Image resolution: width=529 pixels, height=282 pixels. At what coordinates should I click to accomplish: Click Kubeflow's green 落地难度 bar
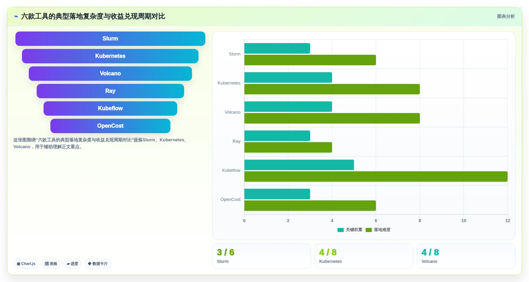[x=376, y=176]
